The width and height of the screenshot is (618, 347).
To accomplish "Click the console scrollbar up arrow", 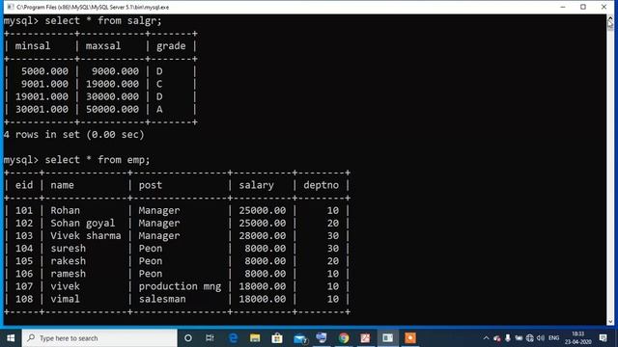I will (x=610, y=18).
